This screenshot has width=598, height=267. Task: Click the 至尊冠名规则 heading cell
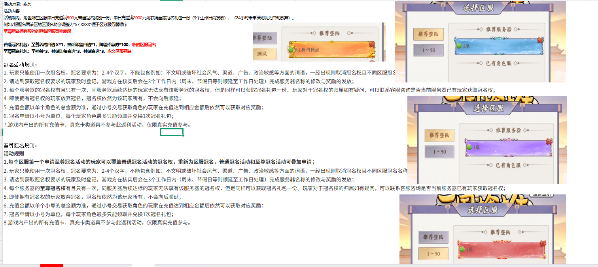click(x=21, y=146)
